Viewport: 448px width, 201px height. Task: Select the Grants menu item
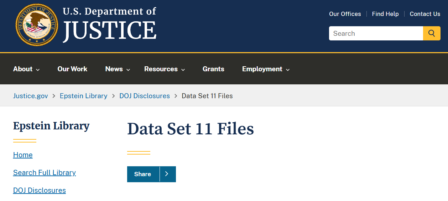(213, 69)
